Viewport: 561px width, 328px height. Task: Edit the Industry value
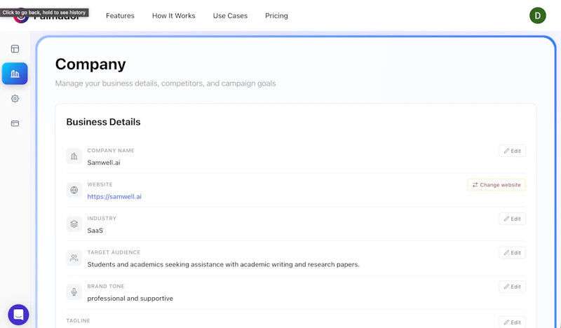point(513,219)
